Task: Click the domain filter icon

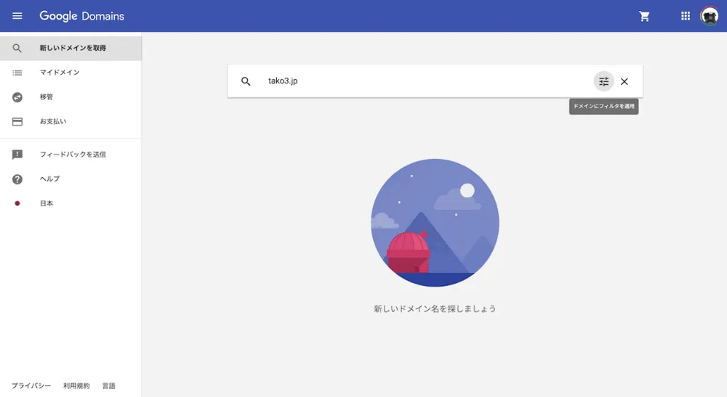Action: coord(603,81)
